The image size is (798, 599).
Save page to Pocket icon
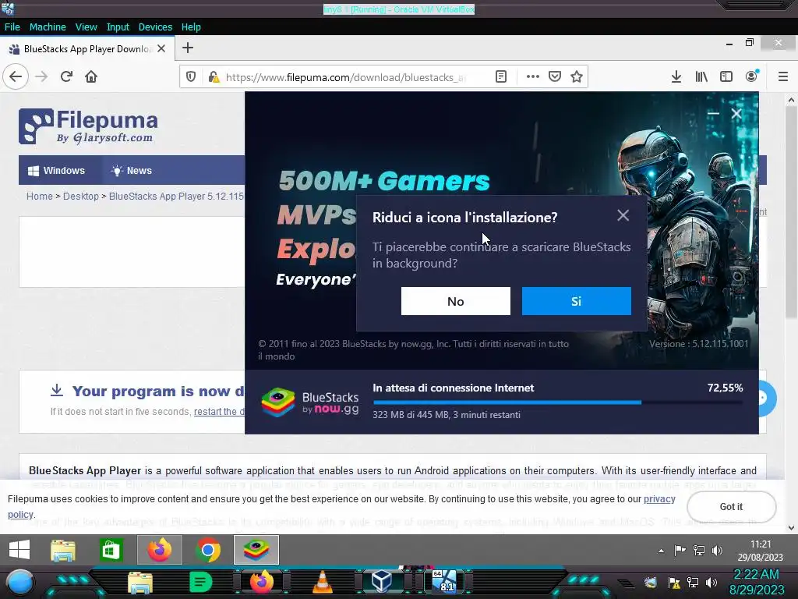(555, 77)
